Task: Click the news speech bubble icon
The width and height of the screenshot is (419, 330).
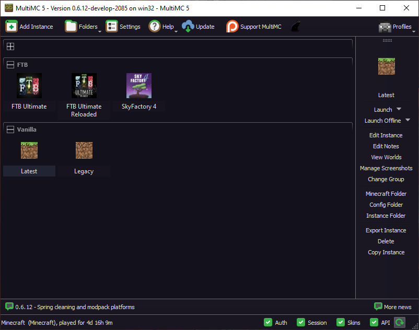Action: click(9, 306)
